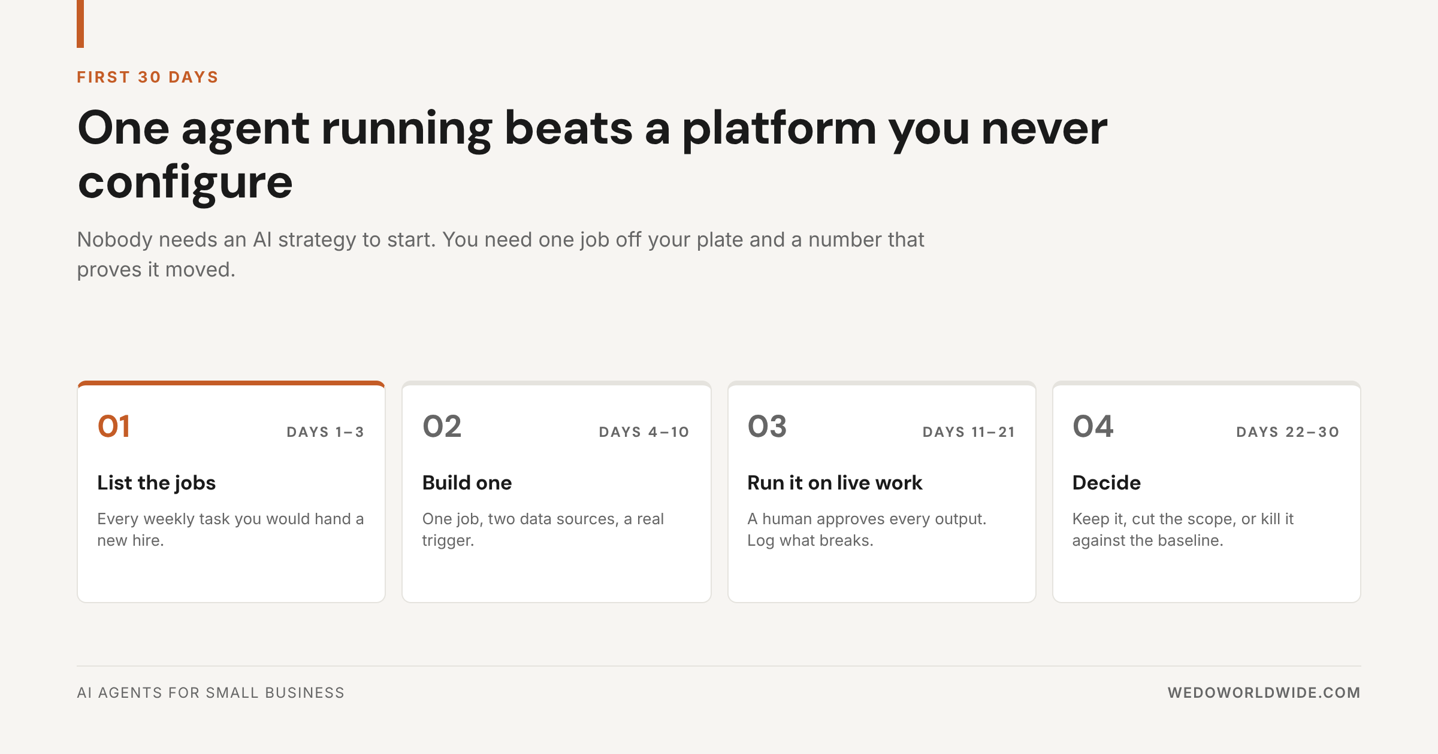The width and height of the screenshot is (1438, 754).
Task: Click text 'Keep it, cut the scope, or kill it'
Action: [1183, 519]
